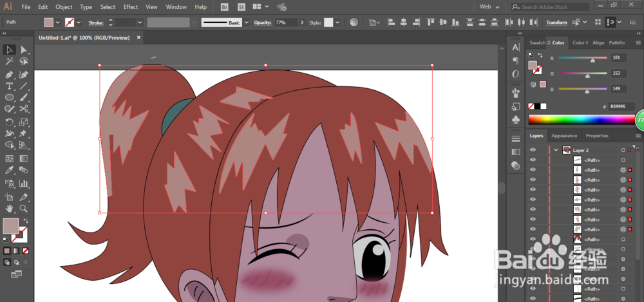This screenshot has height=302, width=644.
Task: Click the Transform link in control bar
Action: pyautogui.click(x=556, y=23)
